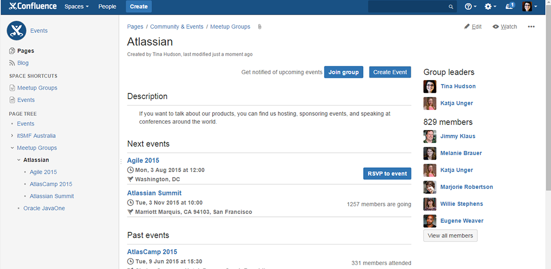Open Jimmy Klaus's profile link

click(458, 136)
